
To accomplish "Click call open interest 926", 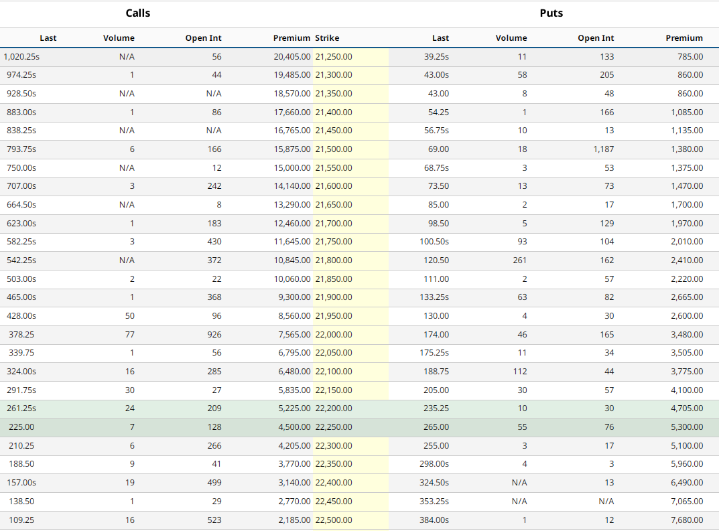I will [x=214, y=334].
